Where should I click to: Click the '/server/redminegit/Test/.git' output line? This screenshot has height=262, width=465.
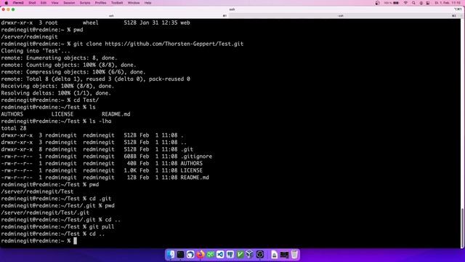pyautogui.click(x=45, y=213)
